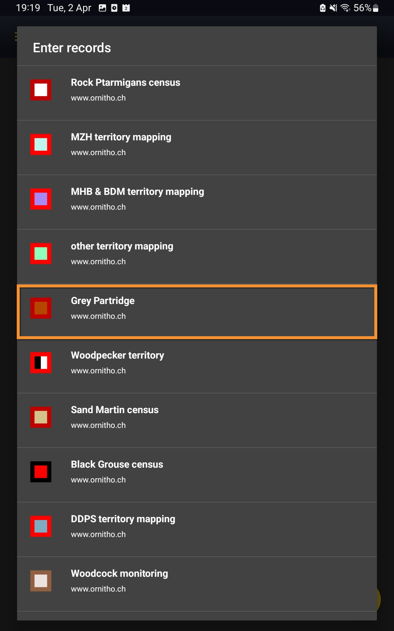Tap the MZH territory mapping icon
The image size is (394, 631).
pos(41,144)
